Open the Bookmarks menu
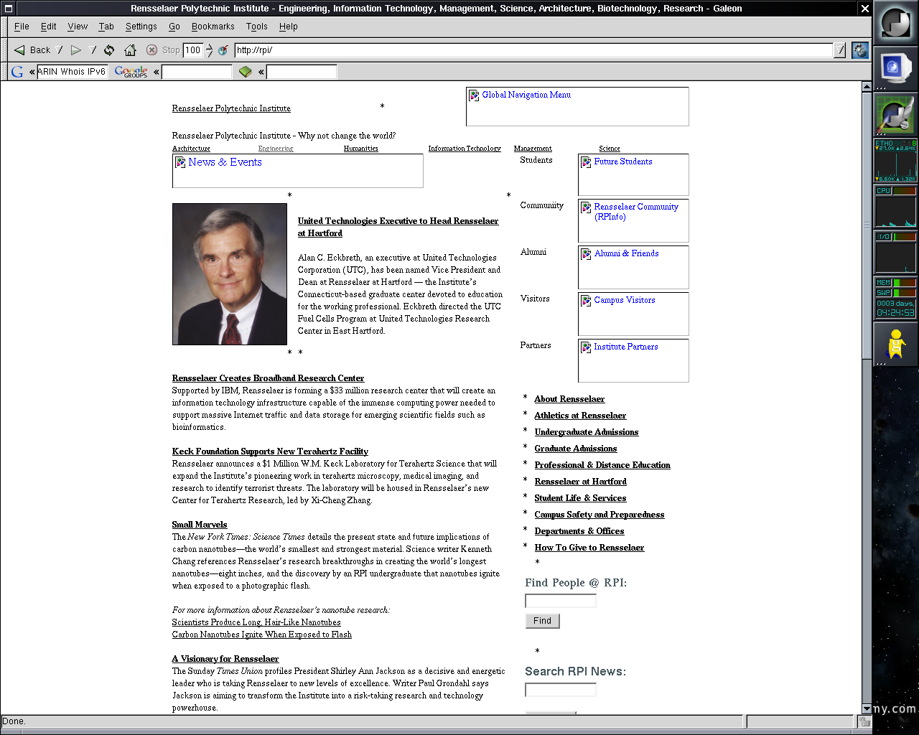 [x=213, y=27]
